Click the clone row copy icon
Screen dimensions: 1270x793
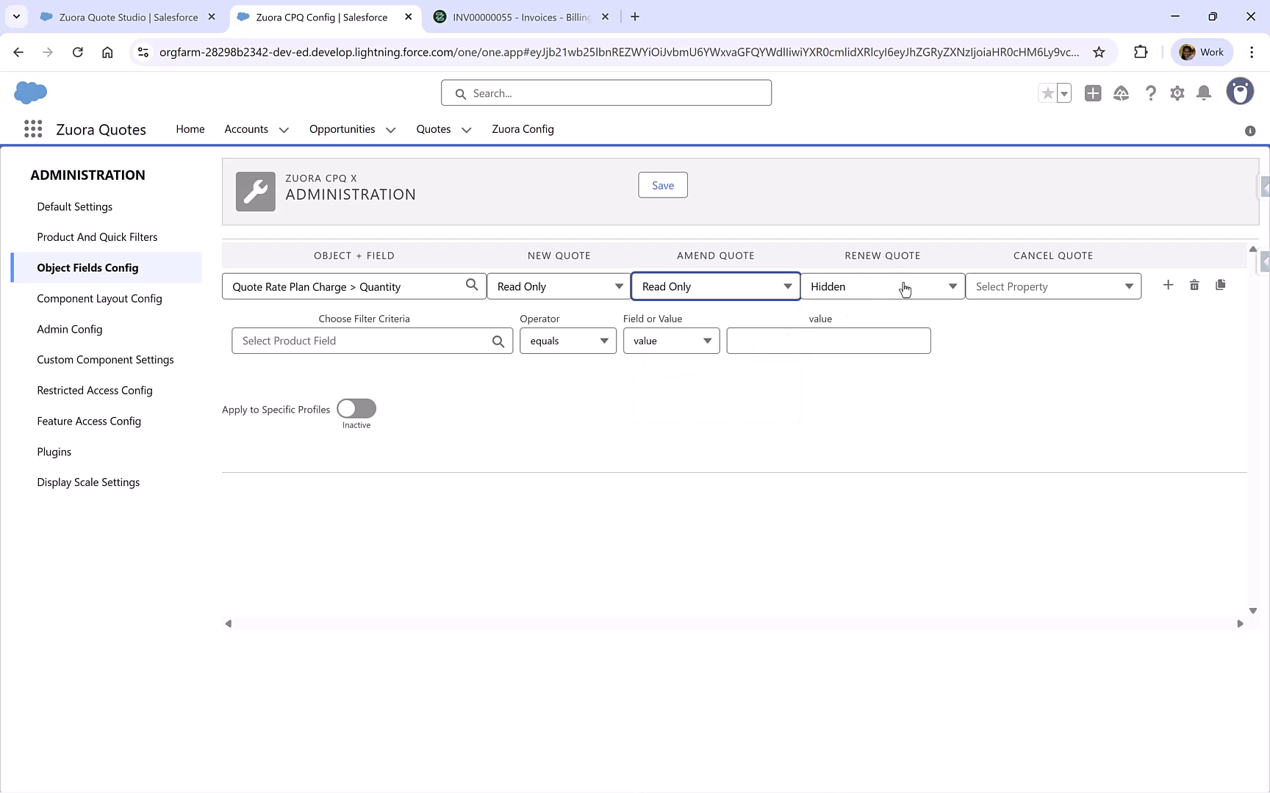(x=1221, y=285)
